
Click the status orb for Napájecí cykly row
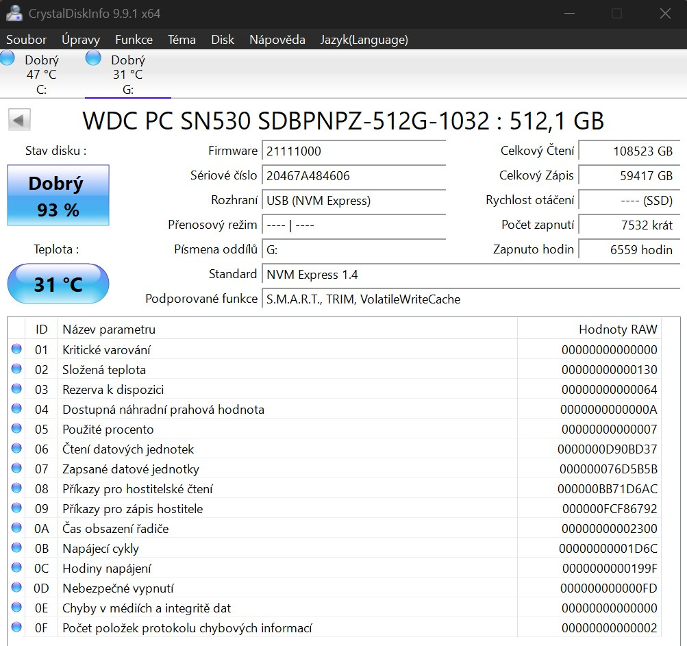pos(16,547)
